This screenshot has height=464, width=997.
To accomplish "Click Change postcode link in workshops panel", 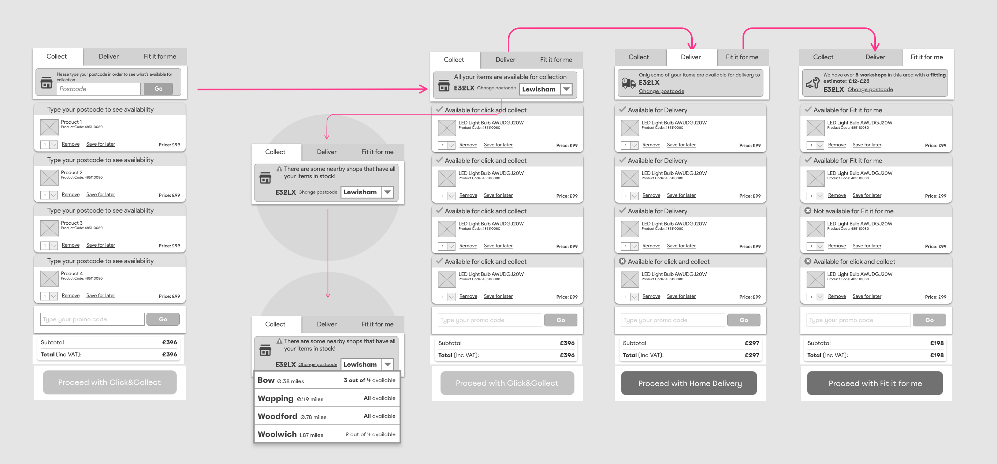I will (870, 90).
